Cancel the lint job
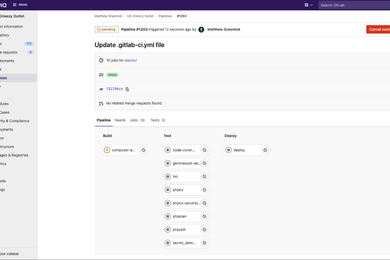 point(205,176)
